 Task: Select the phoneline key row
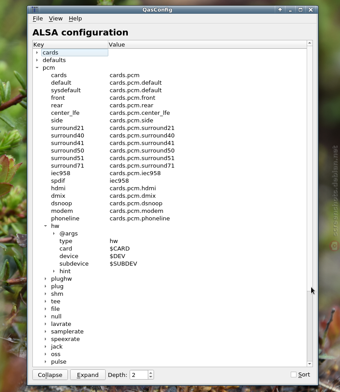(x=65, y=219)
